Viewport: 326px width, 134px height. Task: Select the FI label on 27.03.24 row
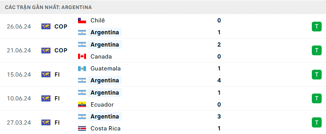[57, 122]
